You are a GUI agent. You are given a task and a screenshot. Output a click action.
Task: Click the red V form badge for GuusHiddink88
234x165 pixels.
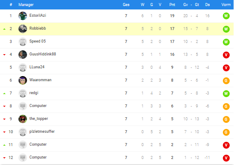click(x=226, y=55)
